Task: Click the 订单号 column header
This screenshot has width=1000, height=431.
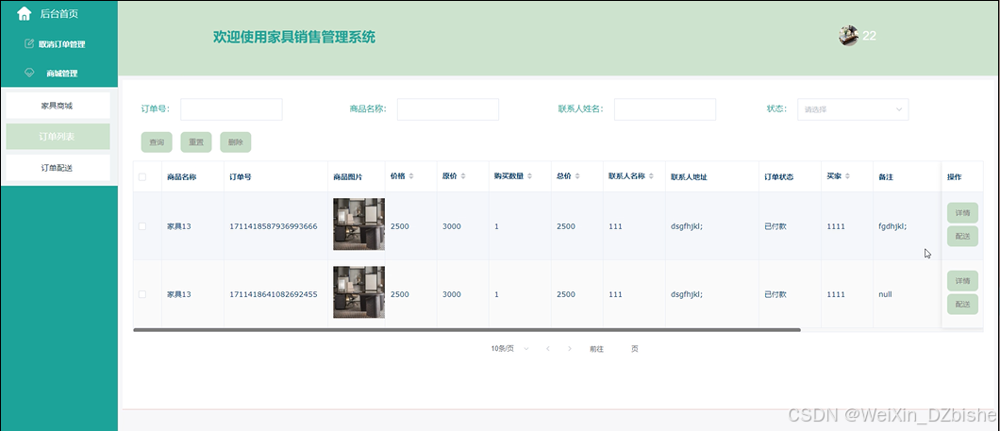Action: 241,177
